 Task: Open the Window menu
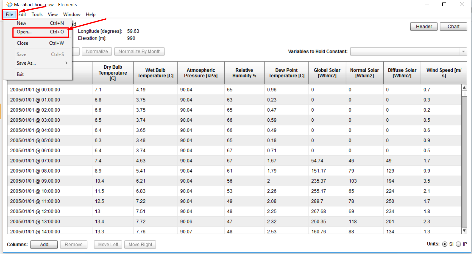click(x=72, y=14)
